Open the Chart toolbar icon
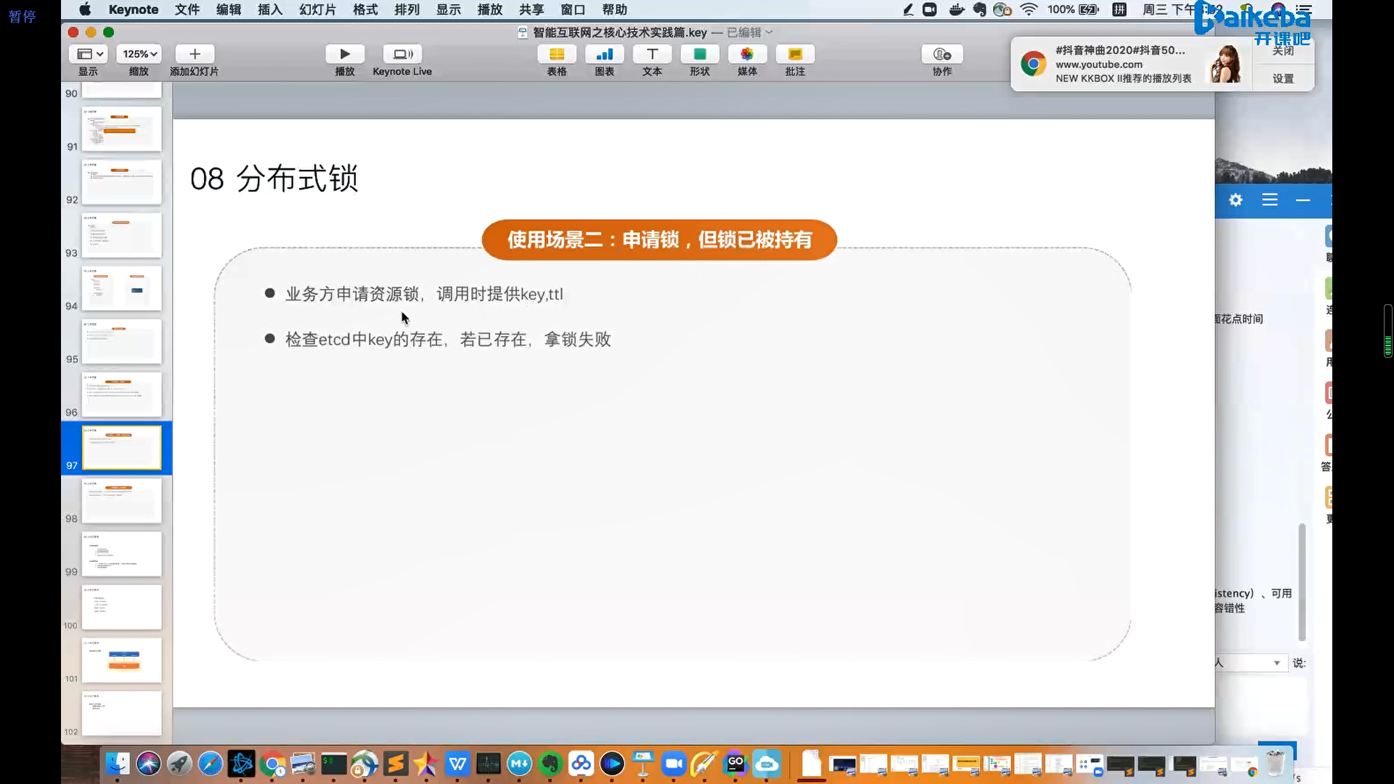 604,54
